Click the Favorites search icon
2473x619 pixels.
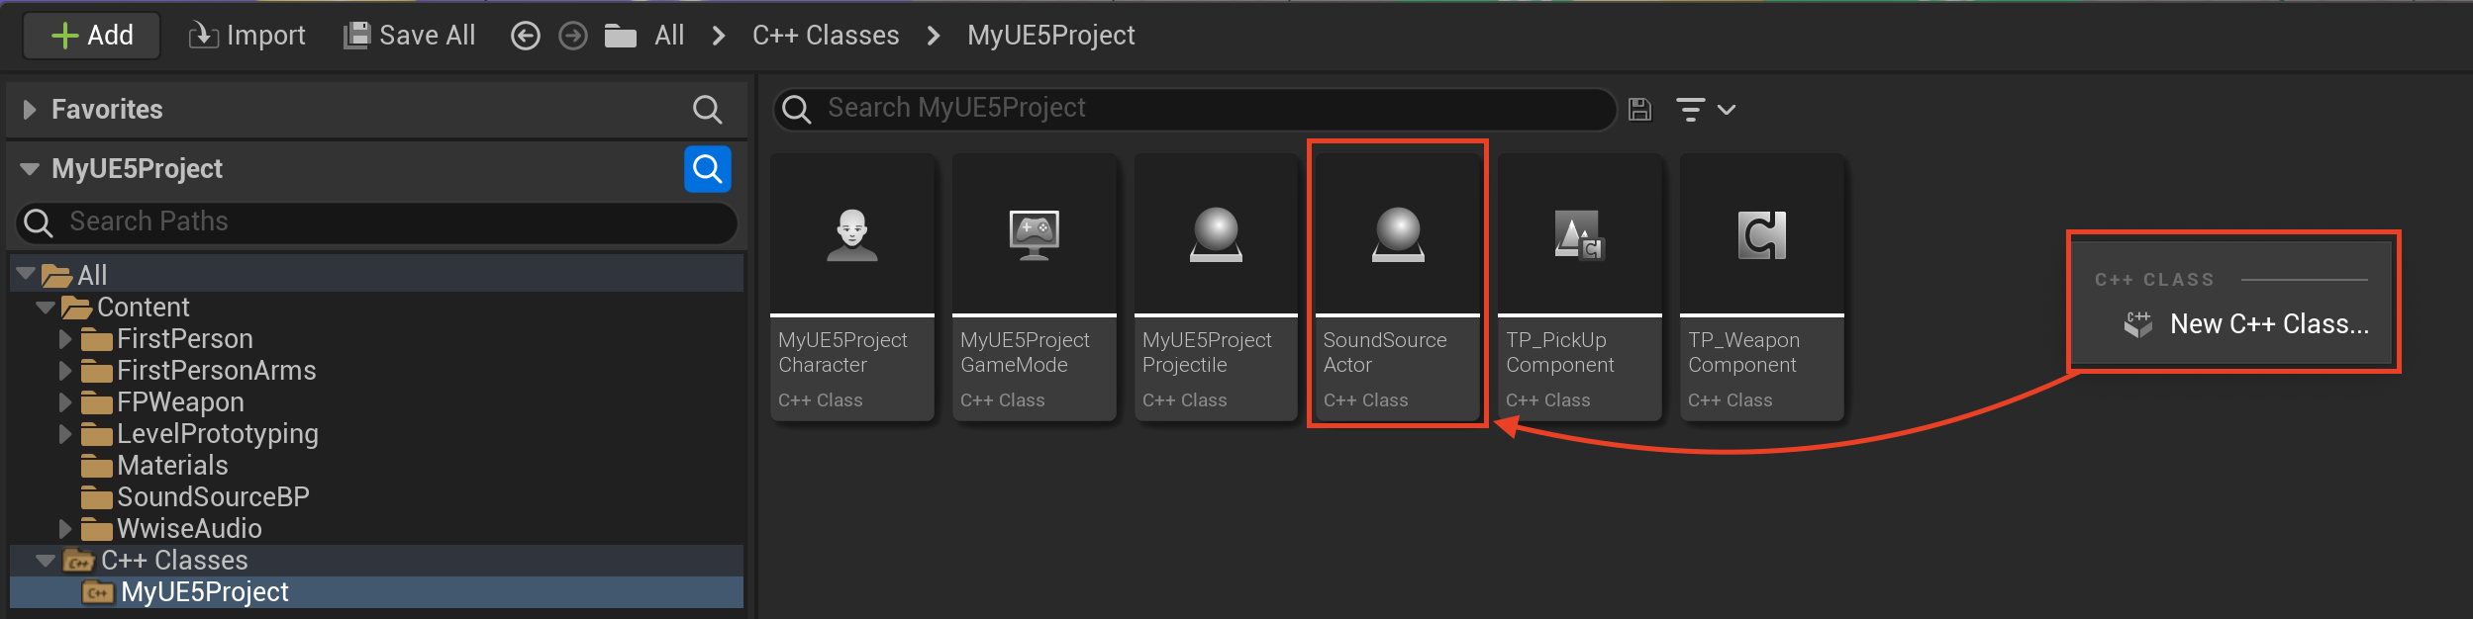tap(707, 110)
